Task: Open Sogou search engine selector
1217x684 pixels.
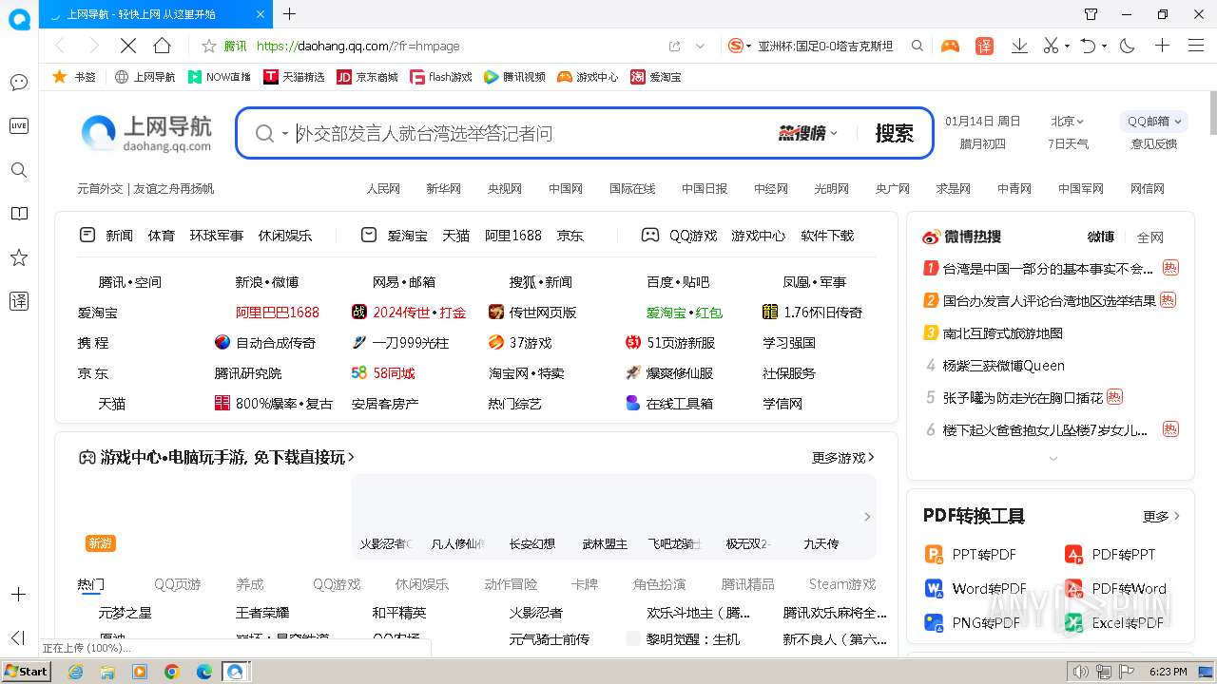Action: coord(740,46)
